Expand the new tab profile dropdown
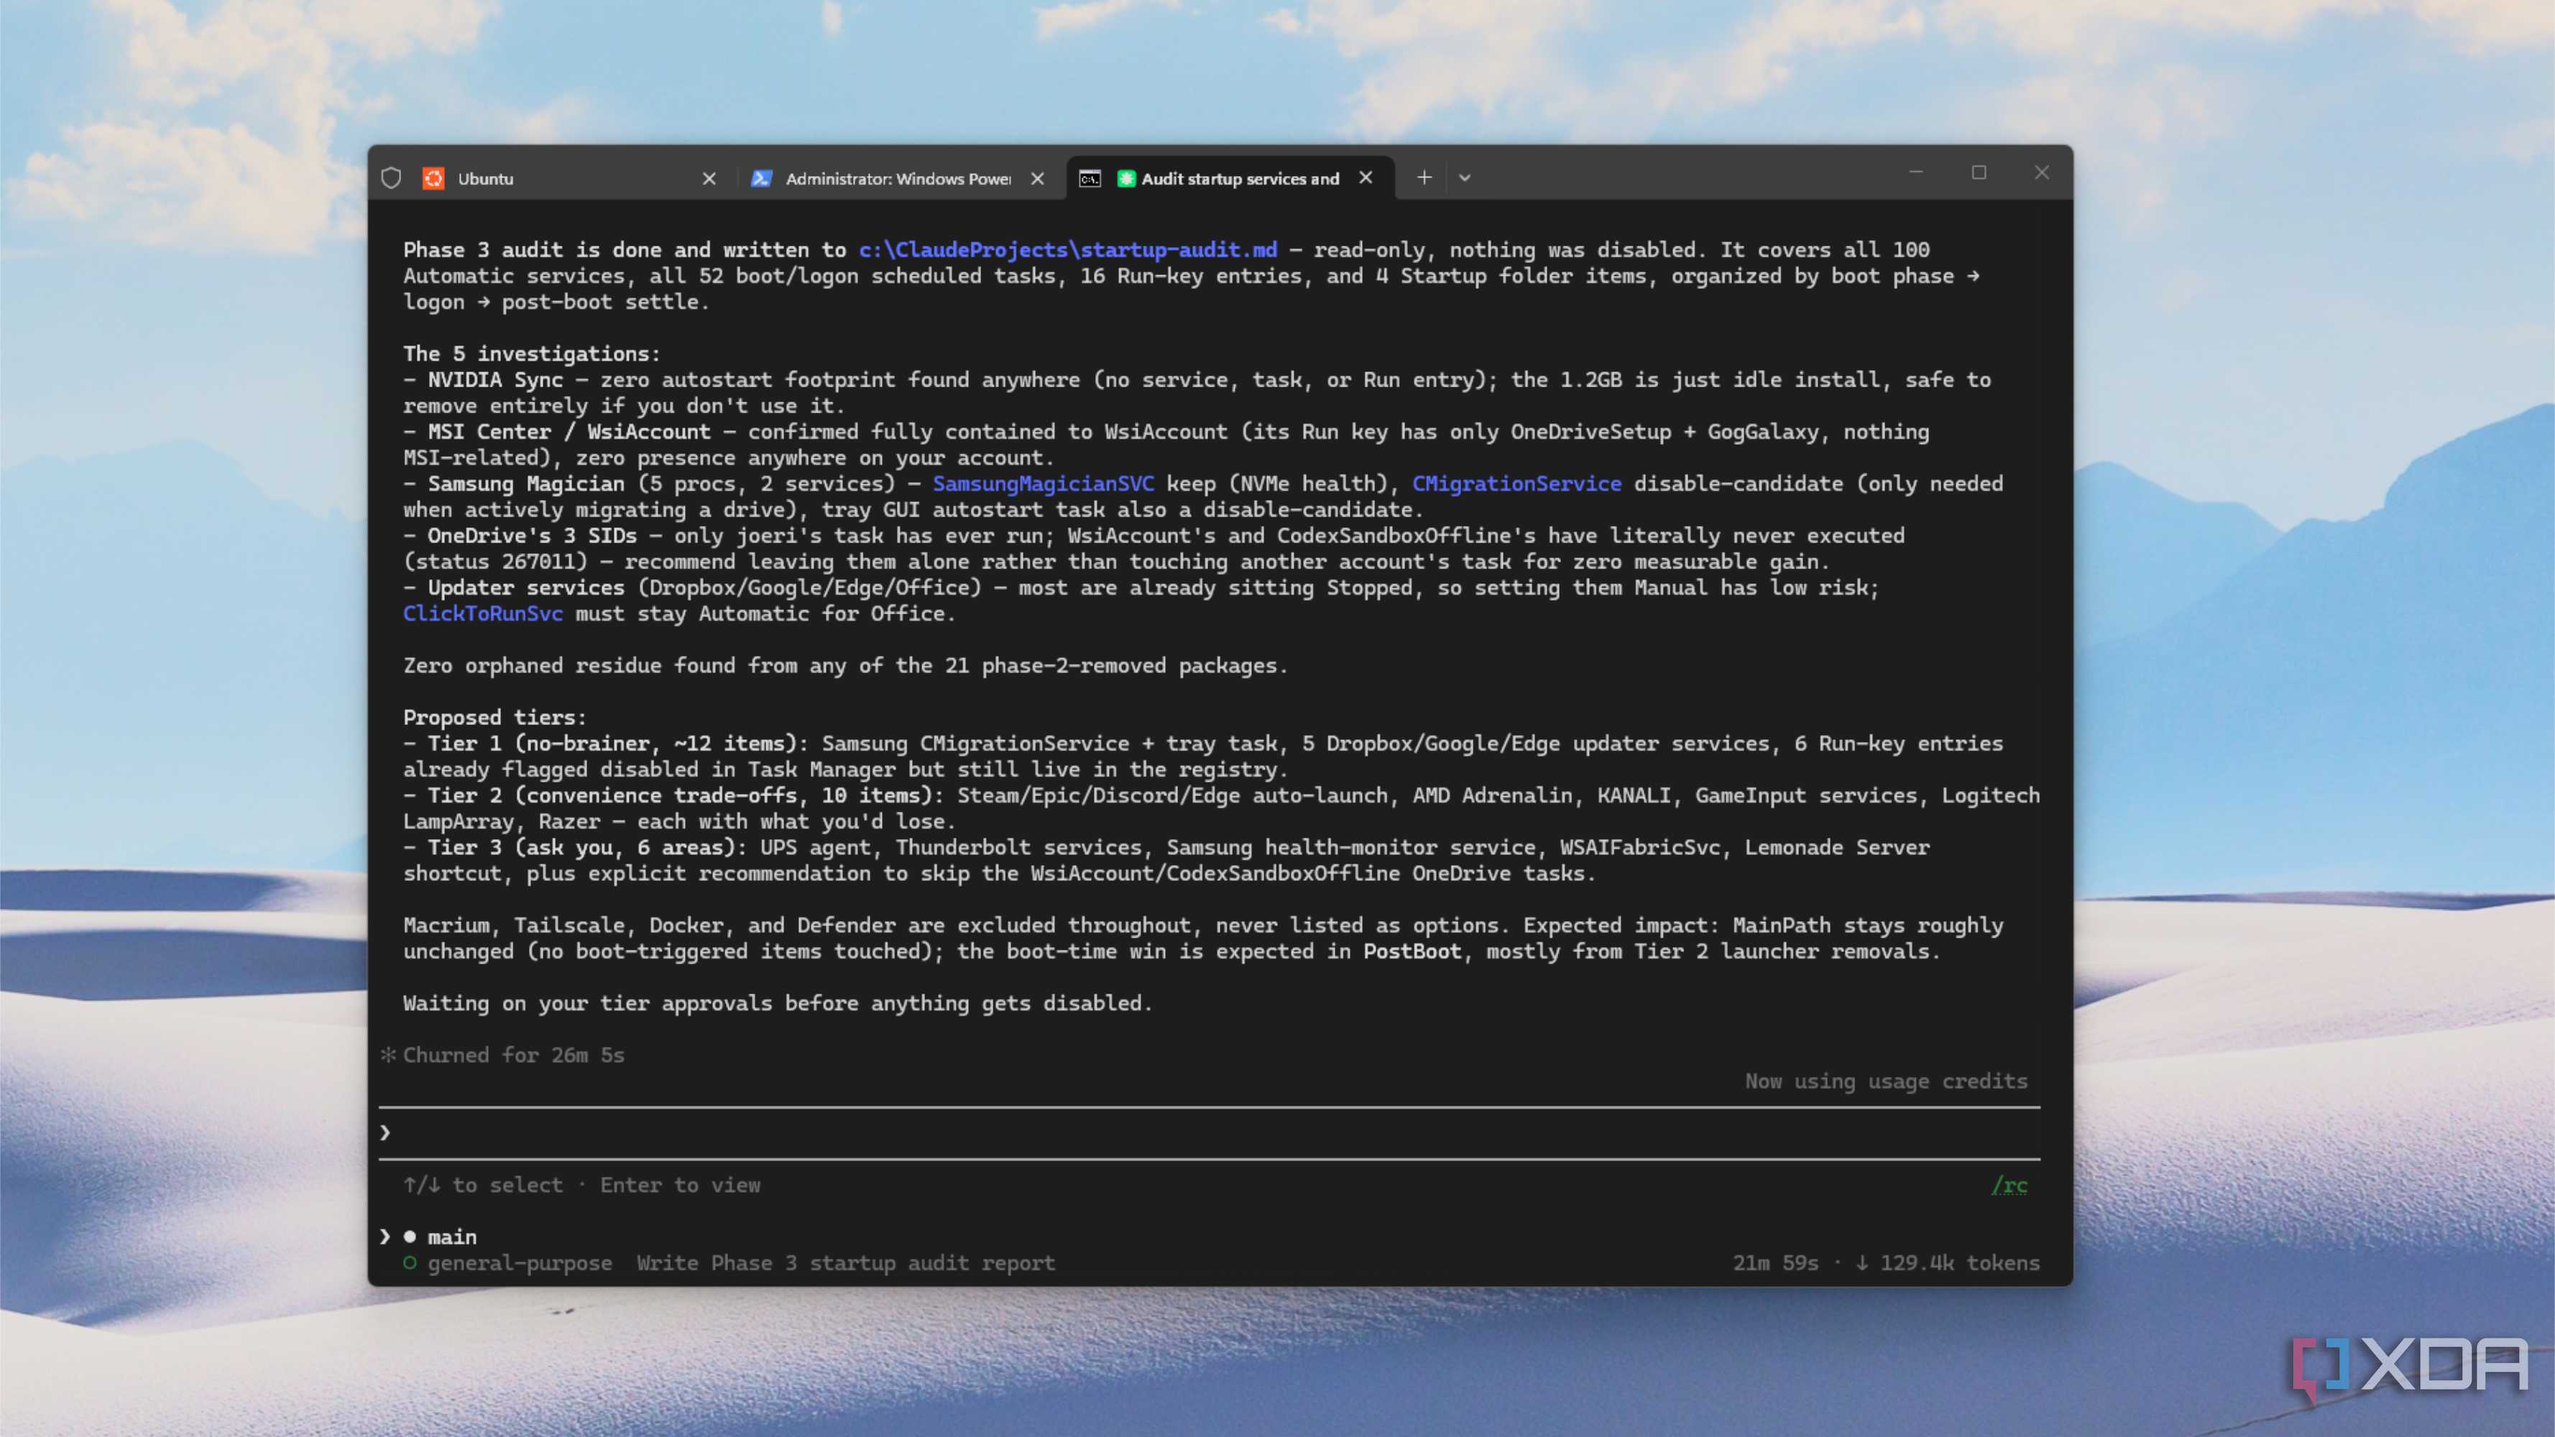Image resolution: width=2555 pixels, height=1437 pixels. pyautogui.click(x=1465, y=178)
